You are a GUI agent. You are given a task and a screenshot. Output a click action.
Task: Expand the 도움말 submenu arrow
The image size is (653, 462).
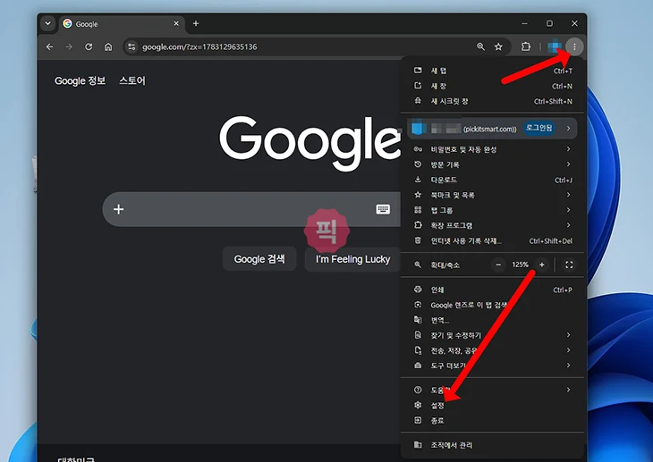click(568, 390)
